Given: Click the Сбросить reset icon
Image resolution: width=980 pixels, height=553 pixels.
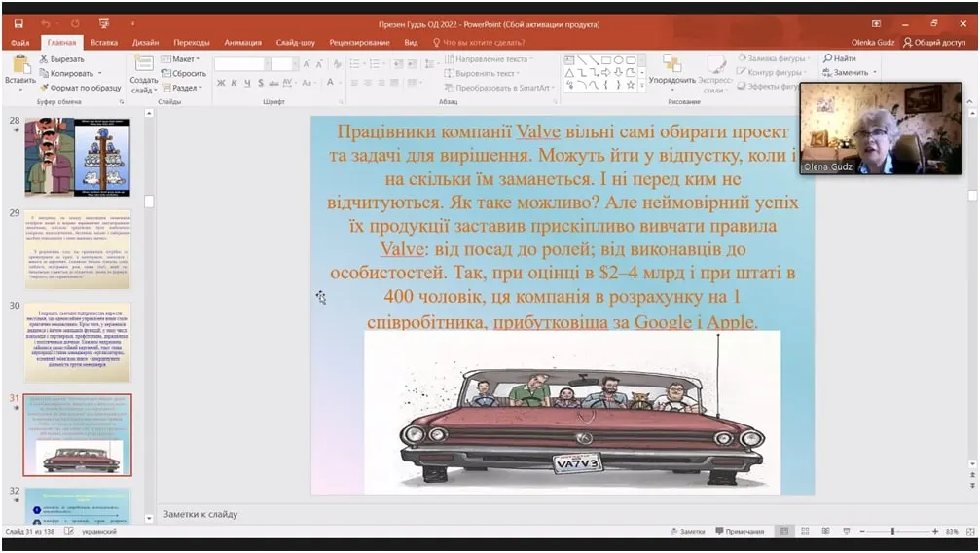Looking at the screenshot, I should click(x=165, y=73).
